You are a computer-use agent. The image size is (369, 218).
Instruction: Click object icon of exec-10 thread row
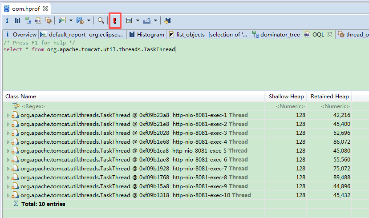[15, 195]
